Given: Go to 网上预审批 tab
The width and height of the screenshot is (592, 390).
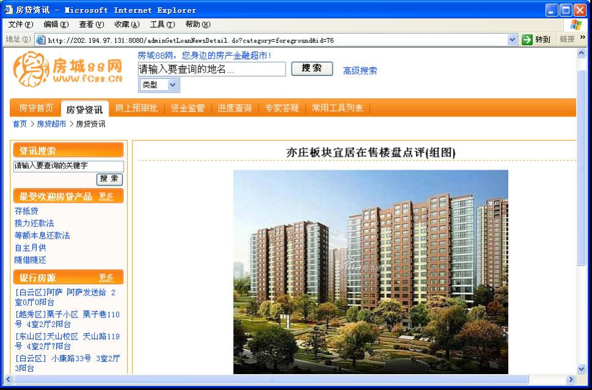Looking at the screenshot, I should [x=136, y=108].
